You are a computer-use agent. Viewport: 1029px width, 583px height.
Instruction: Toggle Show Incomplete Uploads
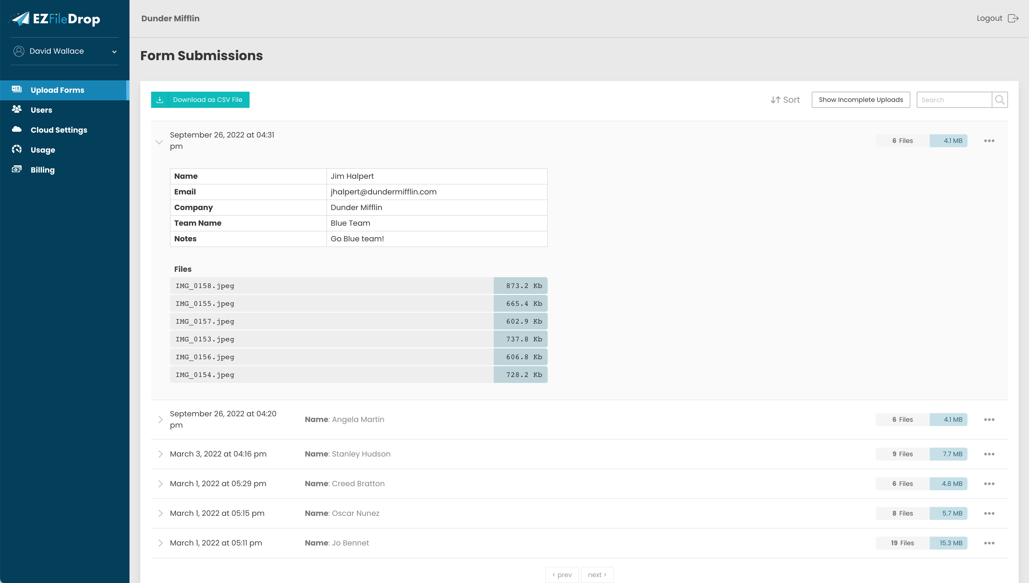(x=860, y=99)
